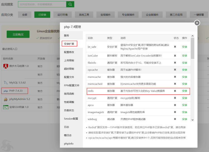Click status X icon for imagemagick

[175, 112]
